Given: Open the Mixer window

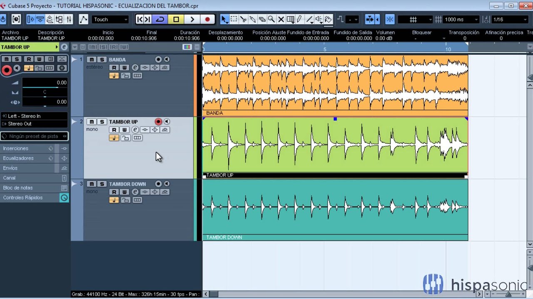Looking at the screenshot, I should click(x=69, y=20).
